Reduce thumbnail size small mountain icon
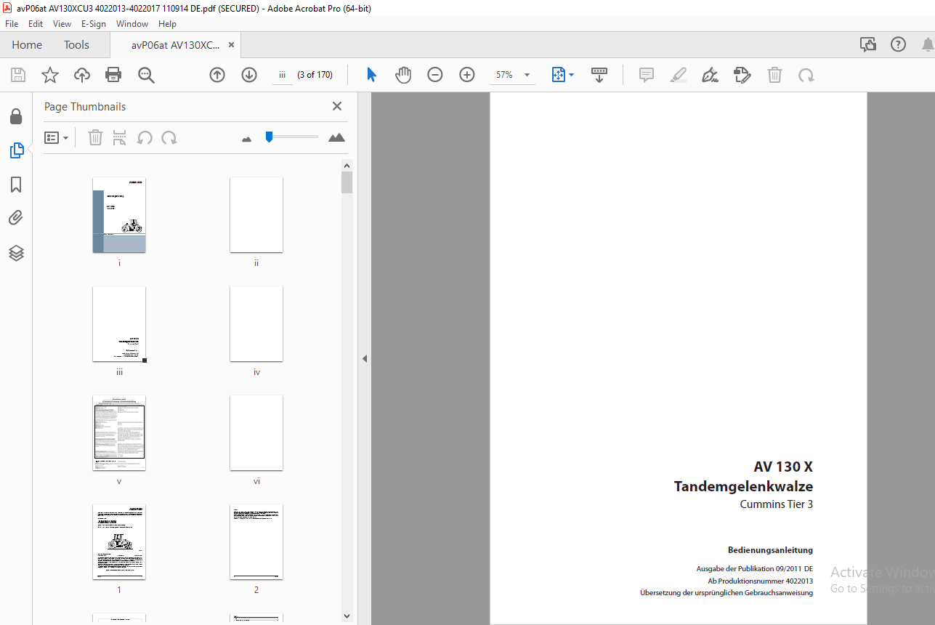935x625 pixels. click(246, 139)
